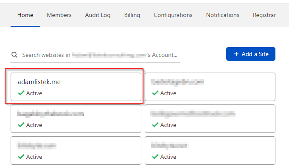Open the adamlistek.me site card
This screenshot has height=166, width=289.
tap(76, 87)
